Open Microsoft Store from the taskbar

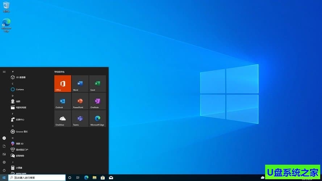coord(103,178)
